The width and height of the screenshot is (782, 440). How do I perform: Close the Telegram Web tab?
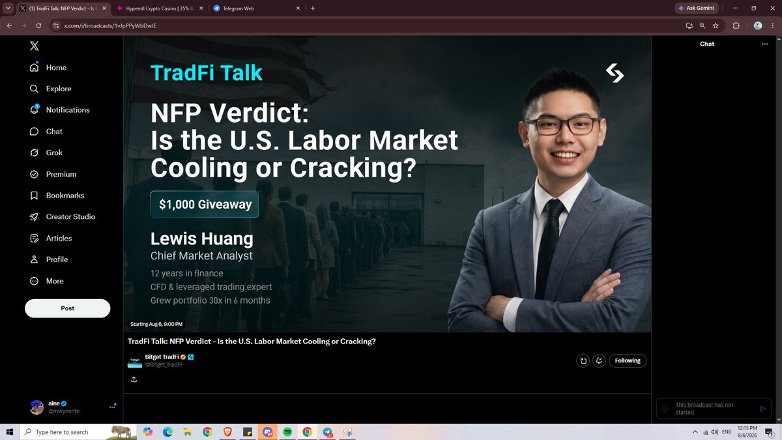pos(298,8)
